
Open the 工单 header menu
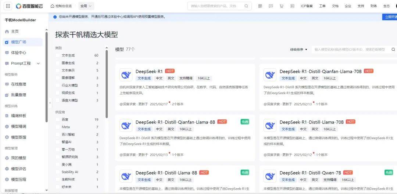(322, 6)
